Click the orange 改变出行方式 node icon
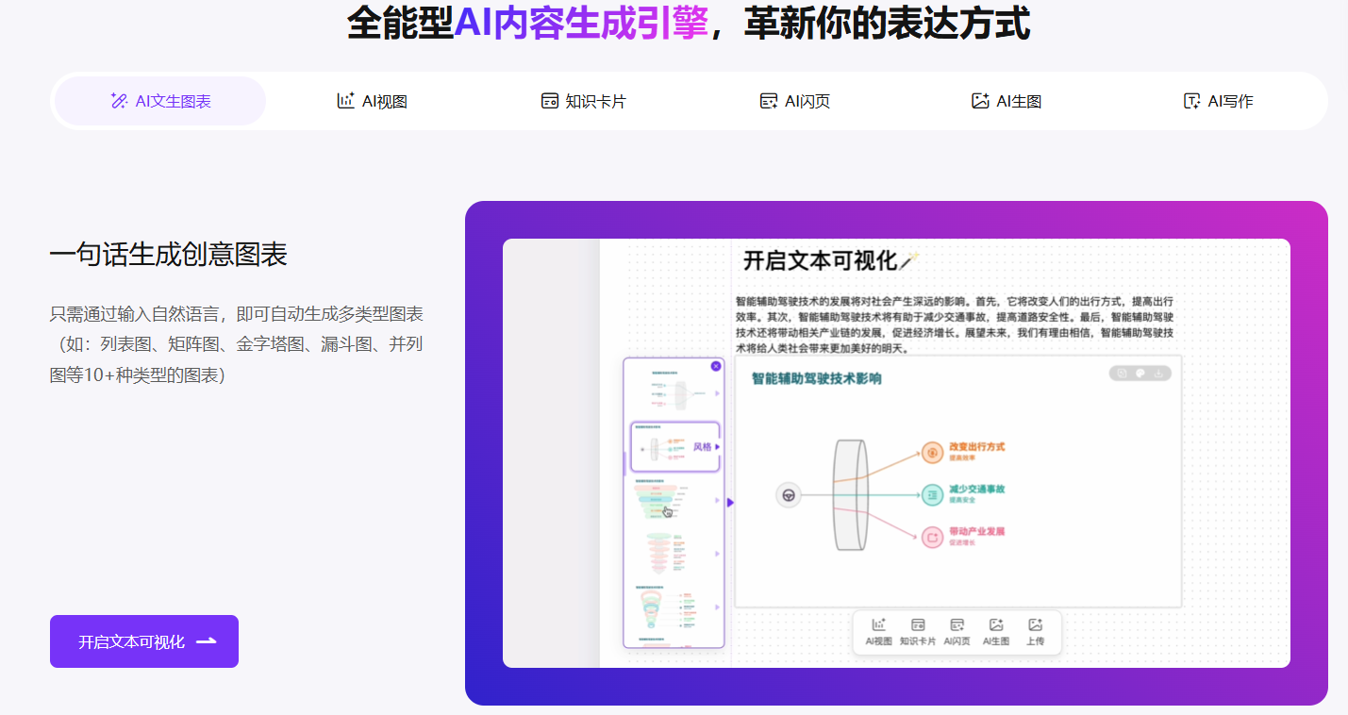The image size is (1348, 715). 932,452
